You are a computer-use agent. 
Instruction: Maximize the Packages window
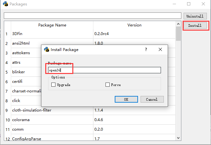point(189,4)
